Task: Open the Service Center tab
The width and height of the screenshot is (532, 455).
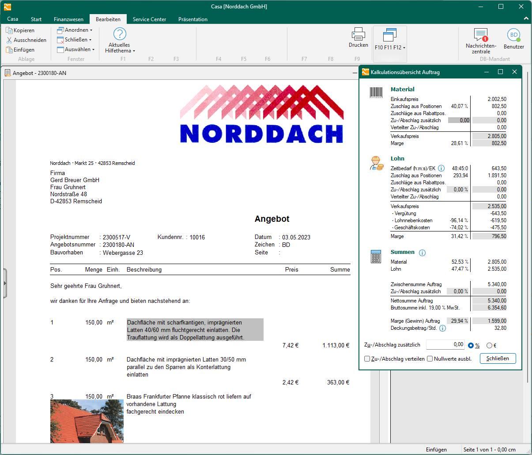Action: tap(149, 19)
